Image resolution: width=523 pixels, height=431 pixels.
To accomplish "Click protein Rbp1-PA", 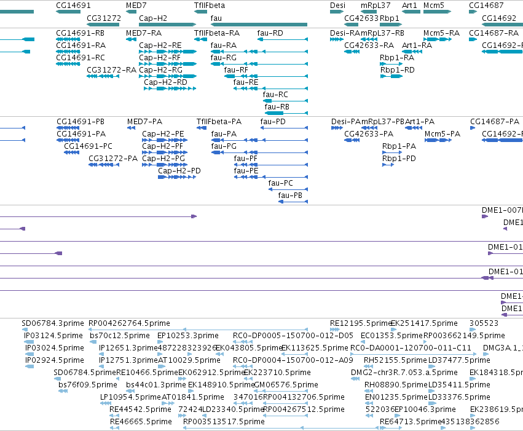I will tap(399, 146).
